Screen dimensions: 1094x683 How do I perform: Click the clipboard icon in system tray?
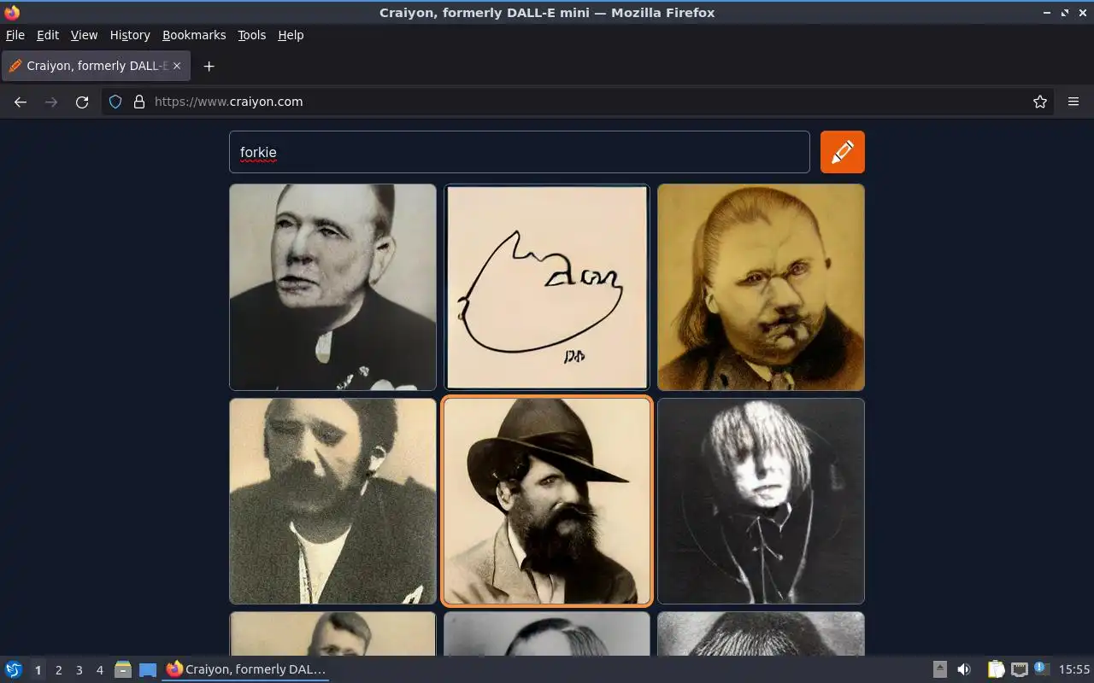[997, 669]
